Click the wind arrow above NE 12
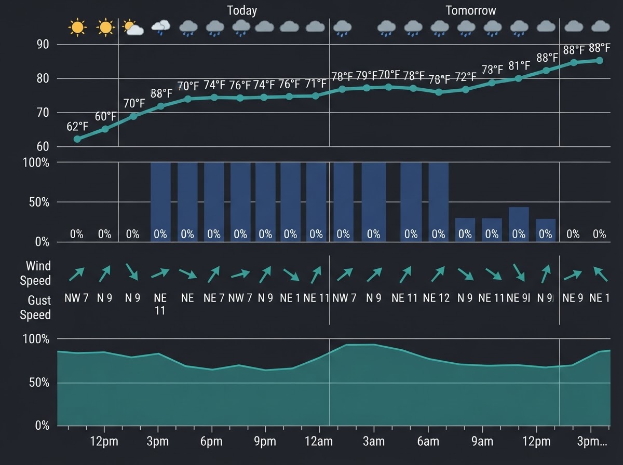 point(438,273)
